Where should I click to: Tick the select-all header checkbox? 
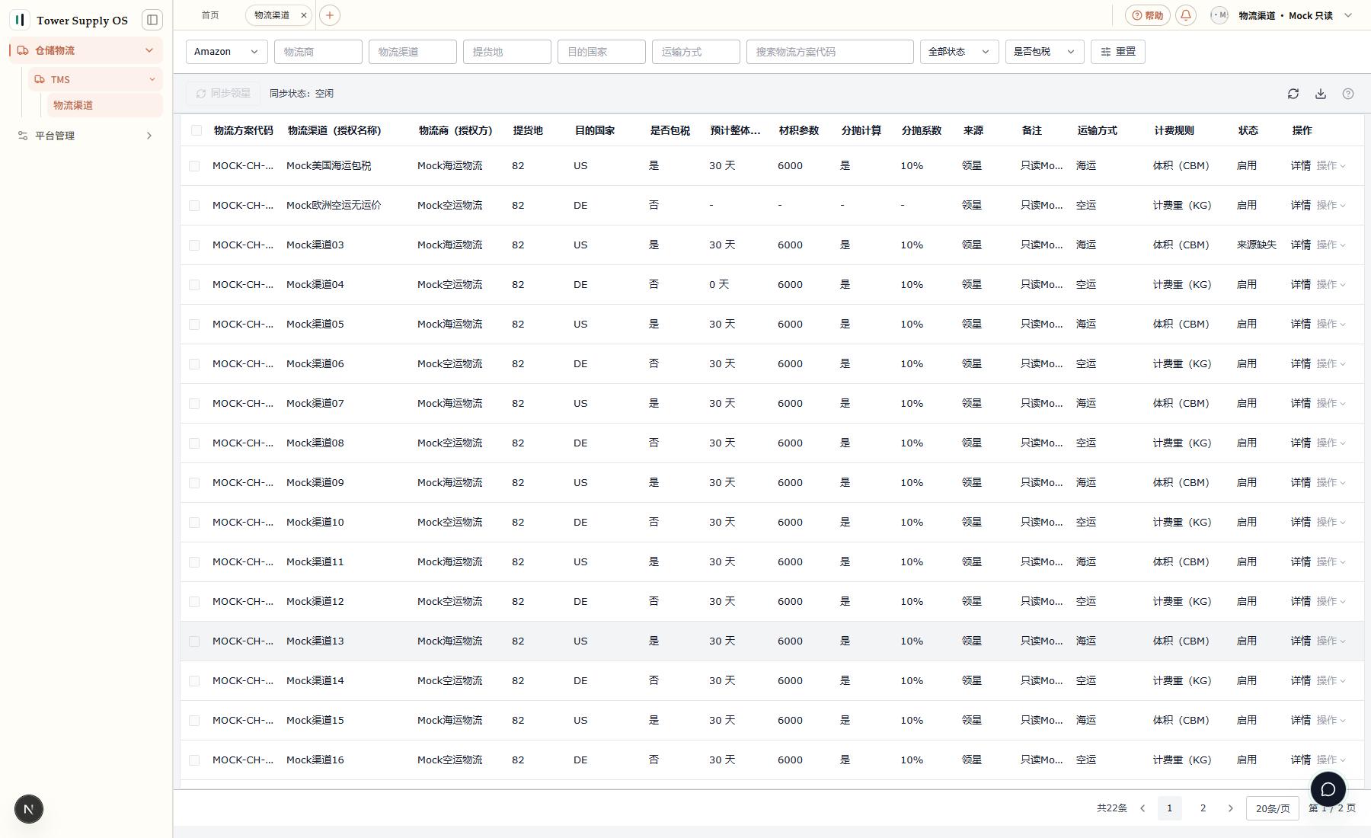pos(197,130)
